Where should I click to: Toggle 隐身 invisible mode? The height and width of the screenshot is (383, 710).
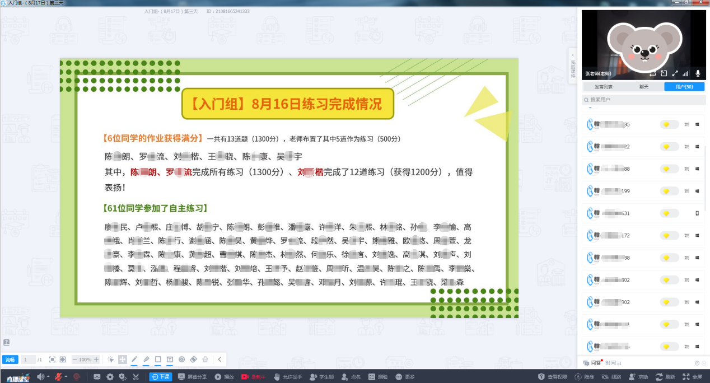[x=585, y=377]
